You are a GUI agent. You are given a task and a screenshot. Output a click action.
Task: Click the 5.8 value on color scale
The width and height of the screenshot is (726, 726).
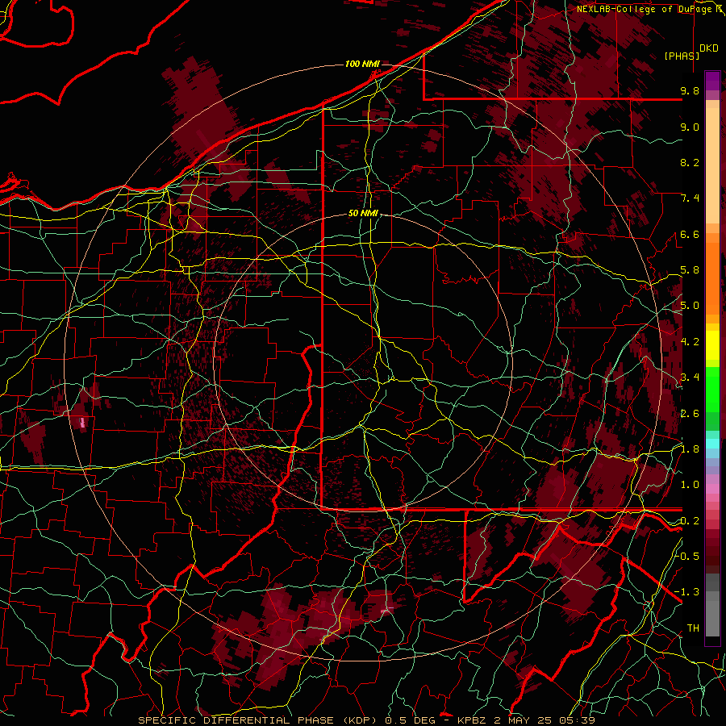click(690, 270)
